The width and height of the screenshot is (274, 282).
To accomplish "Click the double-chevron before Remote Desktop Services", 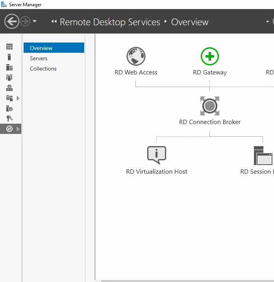I will pyautogui.click(x=54, y=22).
